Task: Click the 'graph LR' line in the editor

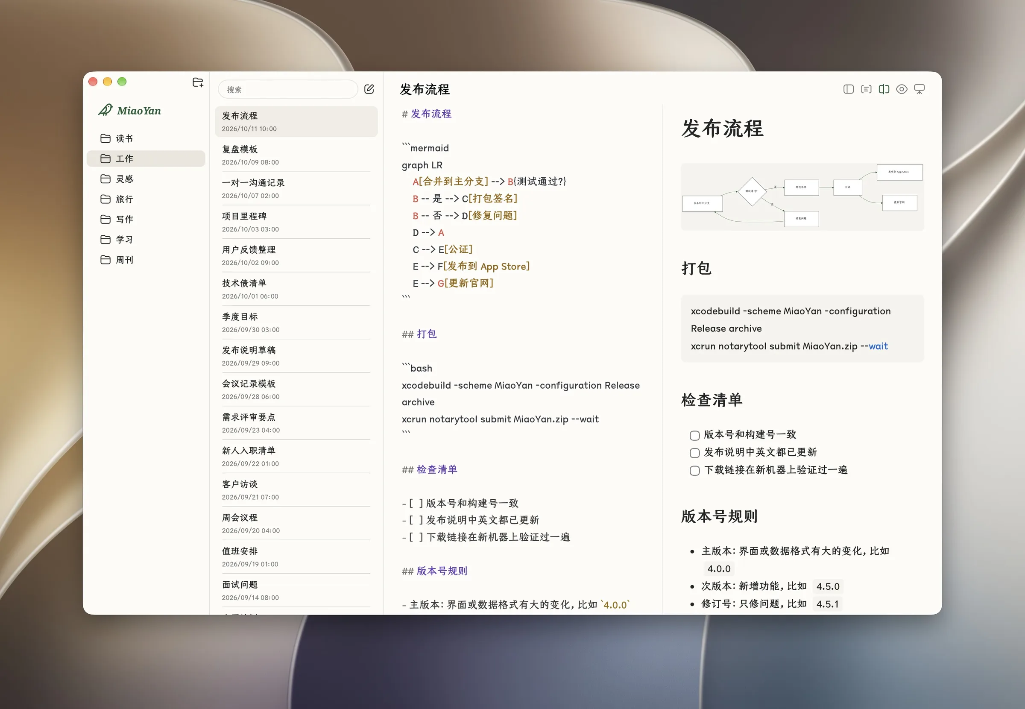Action: pos(422,165)
